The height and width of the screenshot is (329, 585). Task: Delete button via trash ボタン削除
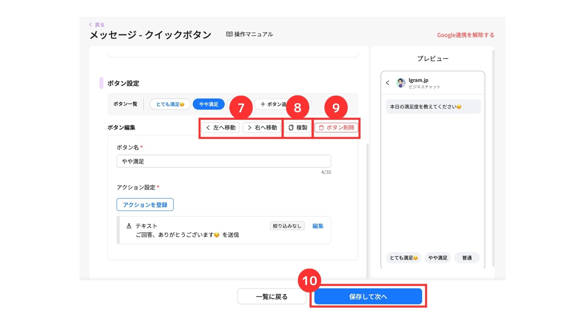click(x=321, y=128)
